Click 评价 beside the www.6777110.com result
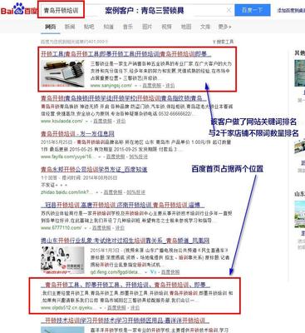Screen dimensions: 305x333 [x=120, y=228]
